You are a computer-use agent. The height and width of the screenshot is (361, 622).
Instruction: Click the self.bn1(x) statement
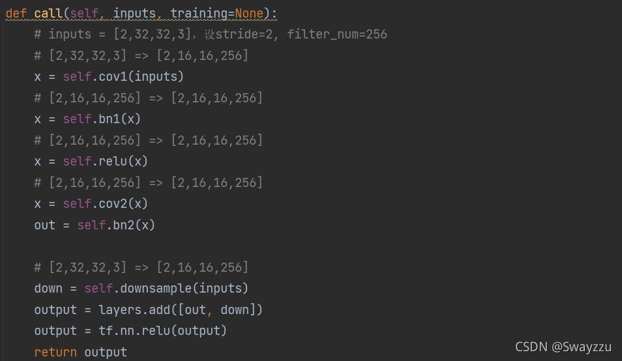click(102, 119)
